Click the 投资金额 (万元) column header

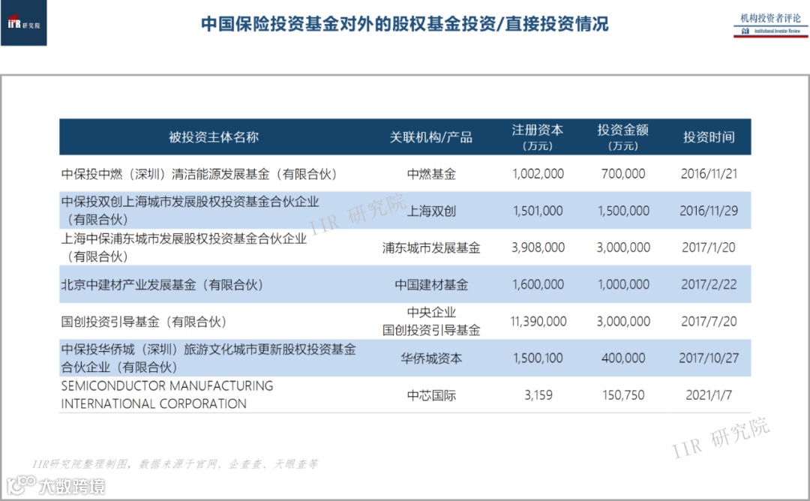point(623,136)
